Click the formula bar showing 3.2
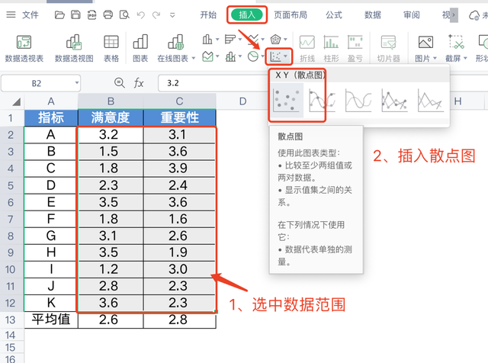The height and width of the screenshot is (363, 488). 213,83
